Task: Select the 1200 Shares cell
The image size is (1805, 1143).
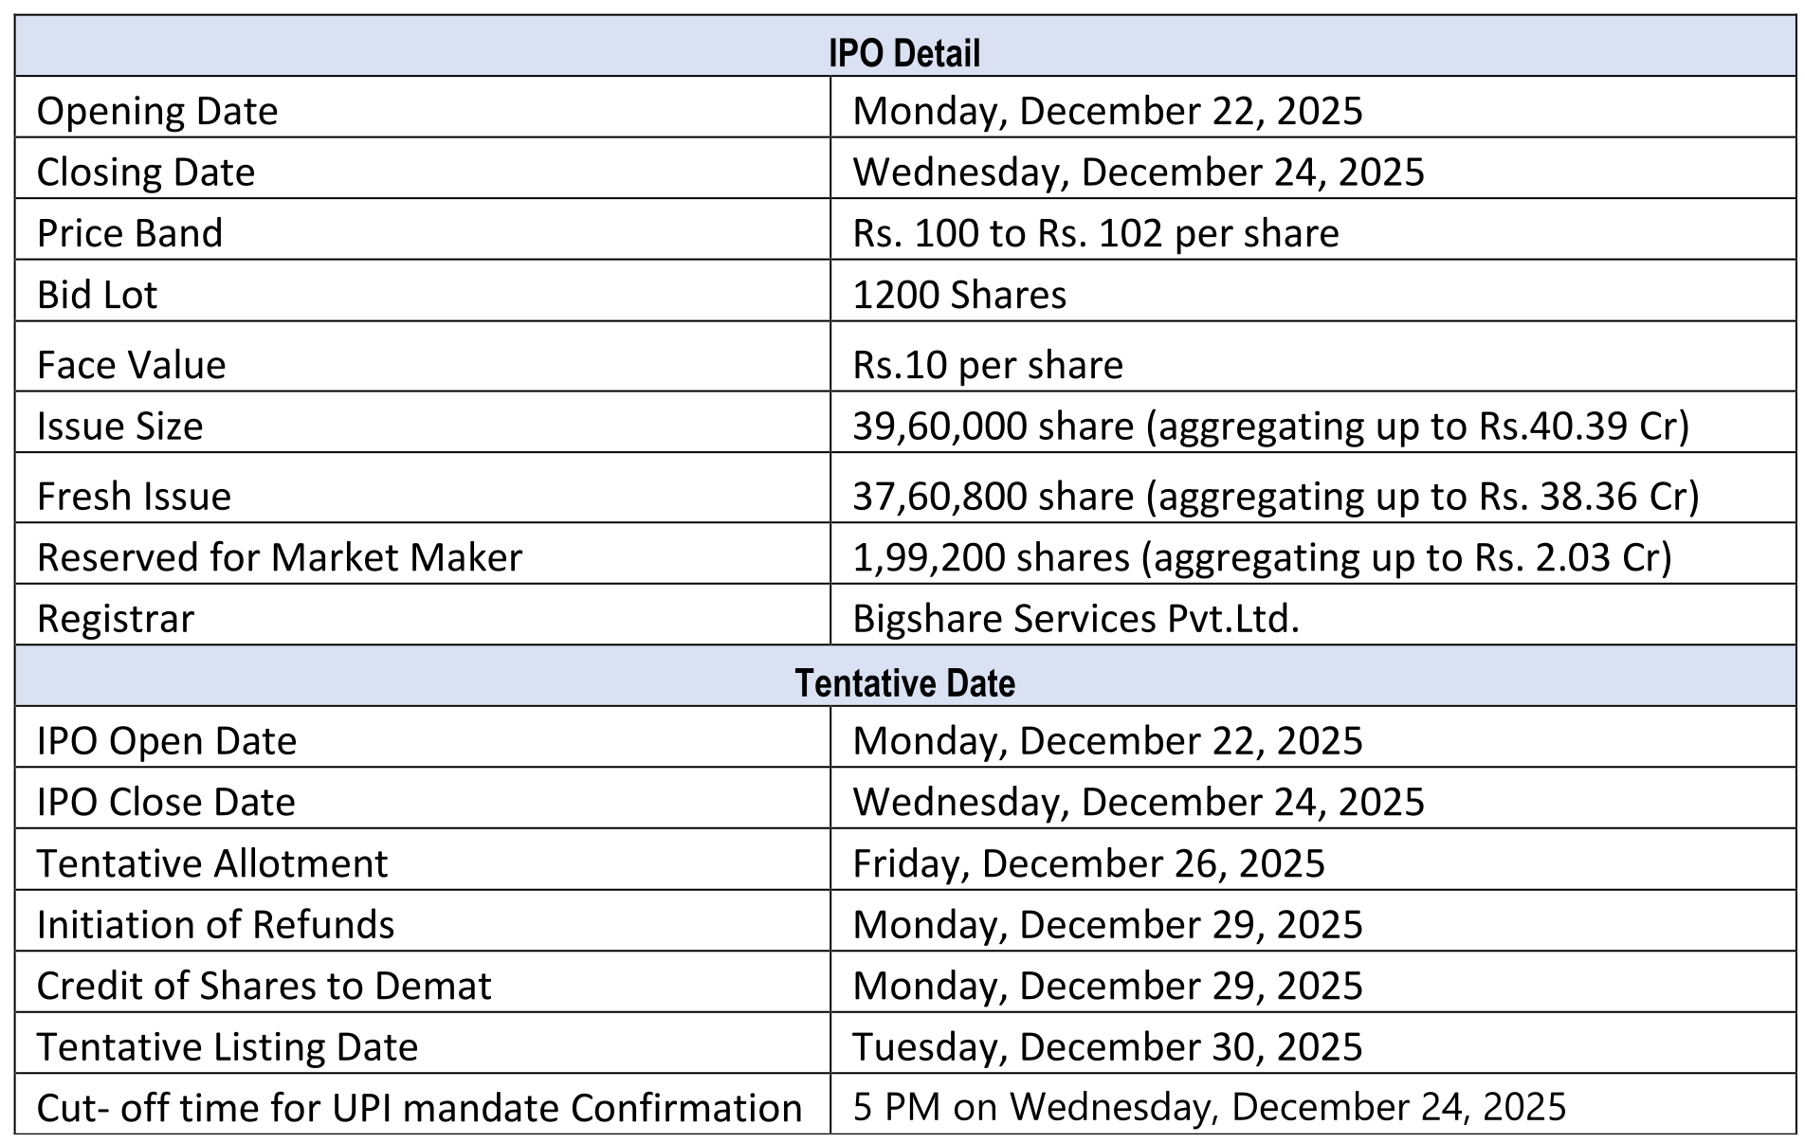Action: click(958, 295)
